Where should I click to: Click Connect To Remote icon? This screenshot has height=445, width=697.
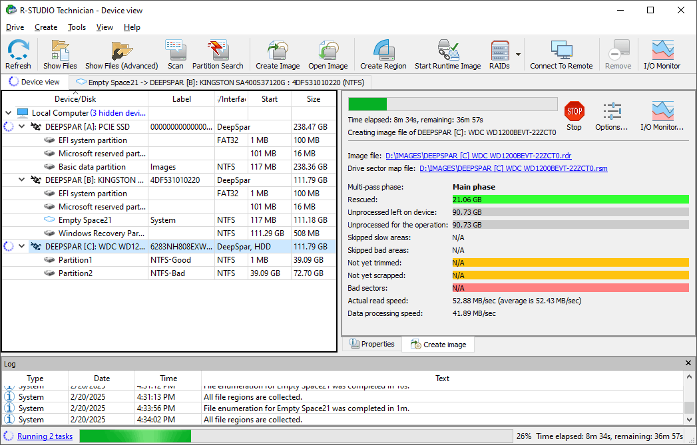coord(561,54)
